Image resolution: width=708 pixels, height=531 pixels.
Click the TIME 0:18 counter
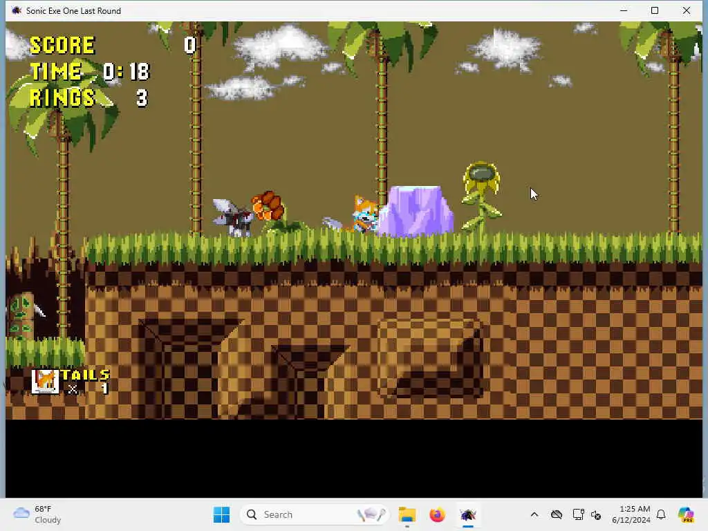pos(89,71)
